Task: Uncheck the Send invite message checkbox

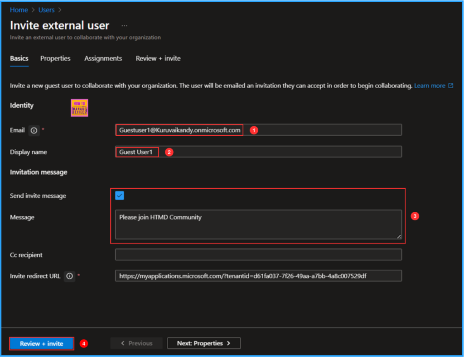Action: [x=119, y=195]
